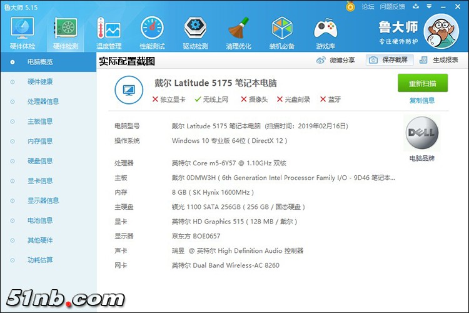Click the 复制信息 copy info link
The height and width of the screenshot is (313, 469).
coord(422,100)
